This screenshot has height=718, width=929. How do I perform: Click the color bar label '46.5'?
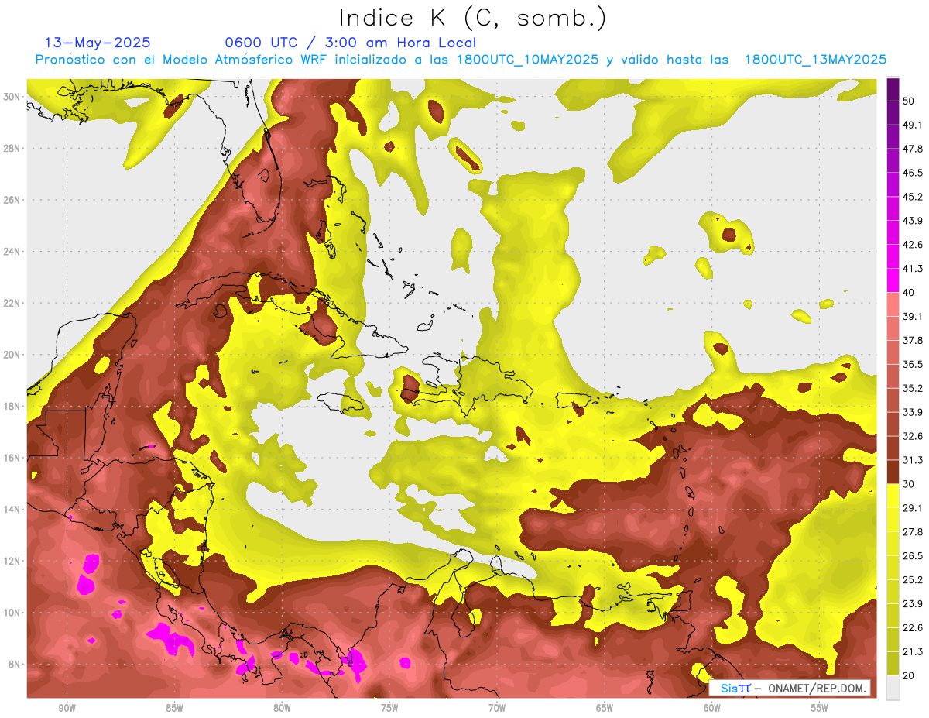[913, 173]
